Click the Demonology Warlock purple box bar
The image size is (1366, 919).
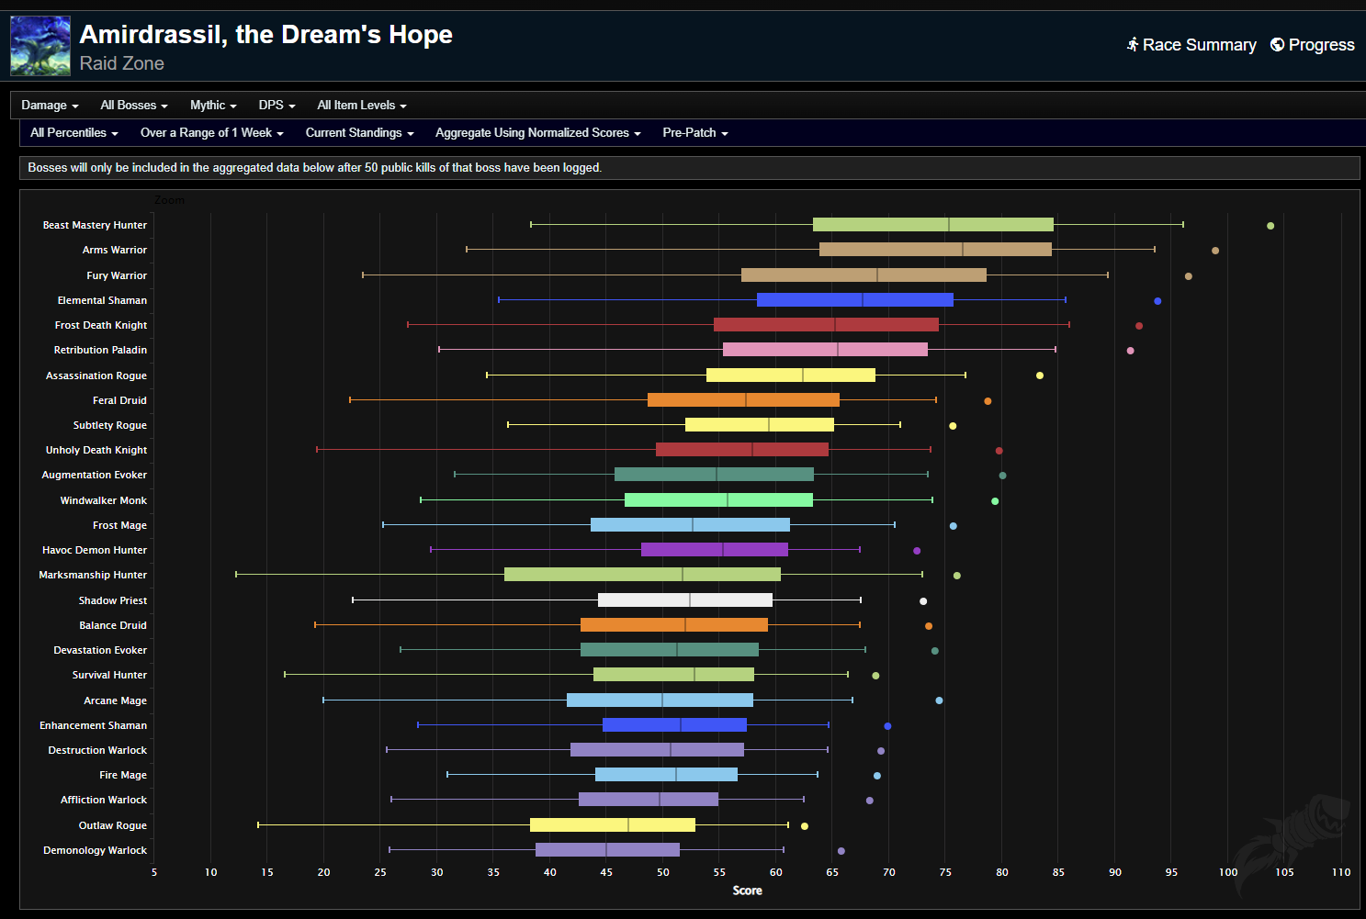607,850
